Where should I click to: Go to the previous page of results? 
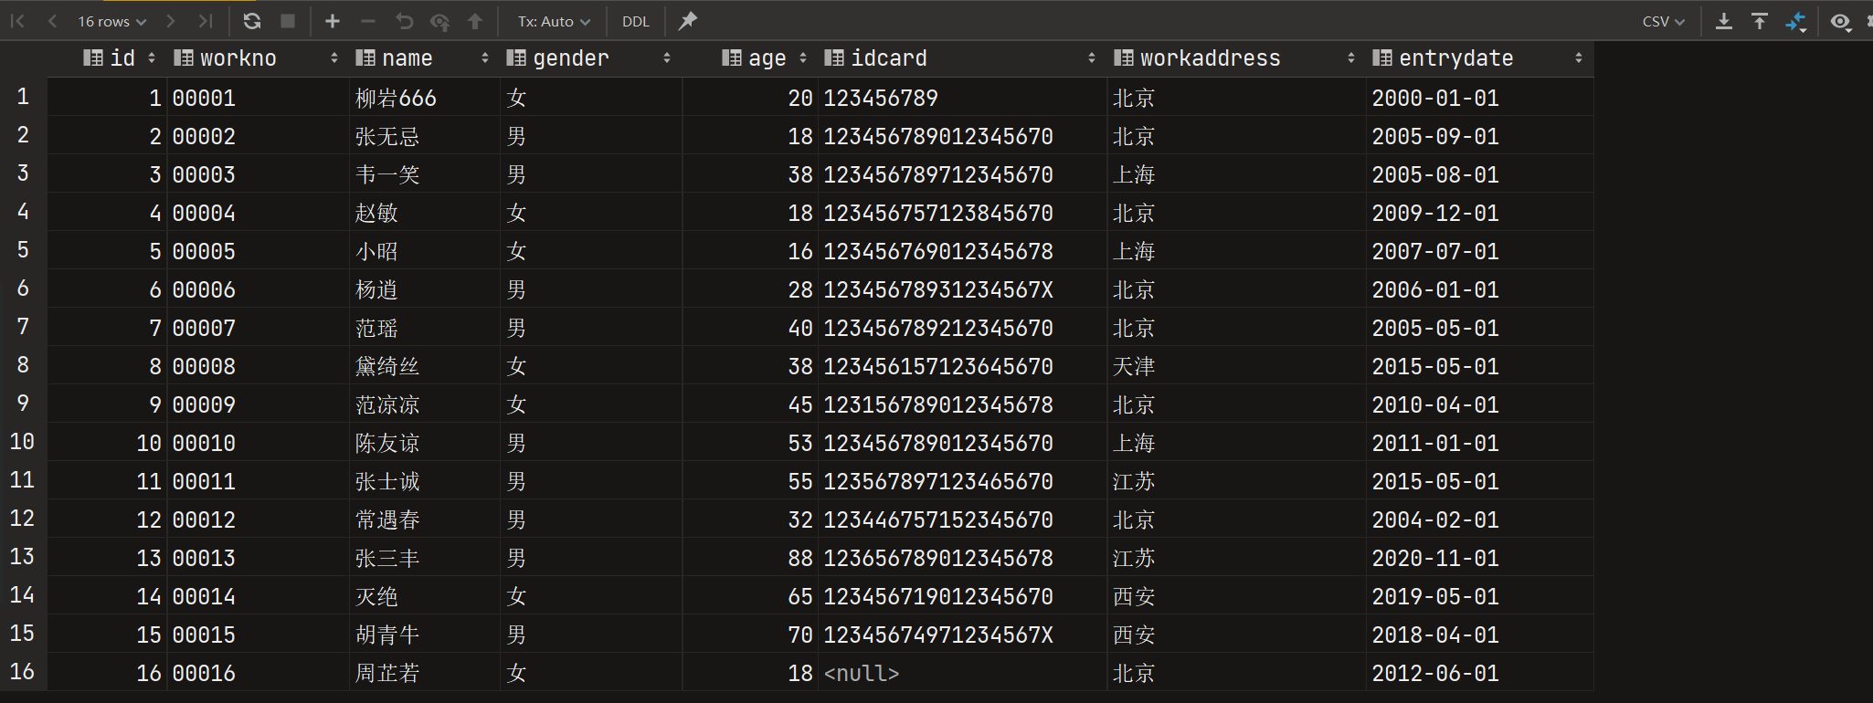[52, 21]
